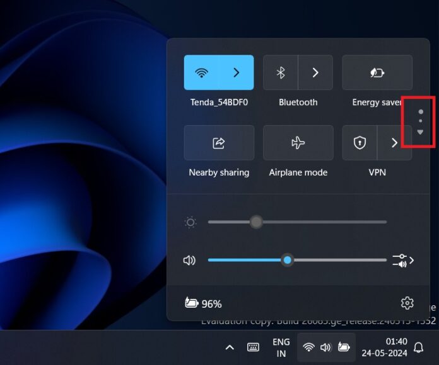
Task: Toggle the Wi-Fi button off
Action: click(201, 72)
